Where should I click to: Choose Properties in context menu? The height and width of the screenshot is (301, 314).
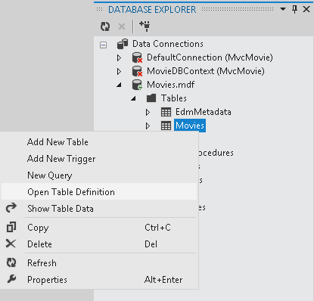(x=99, y=280)
